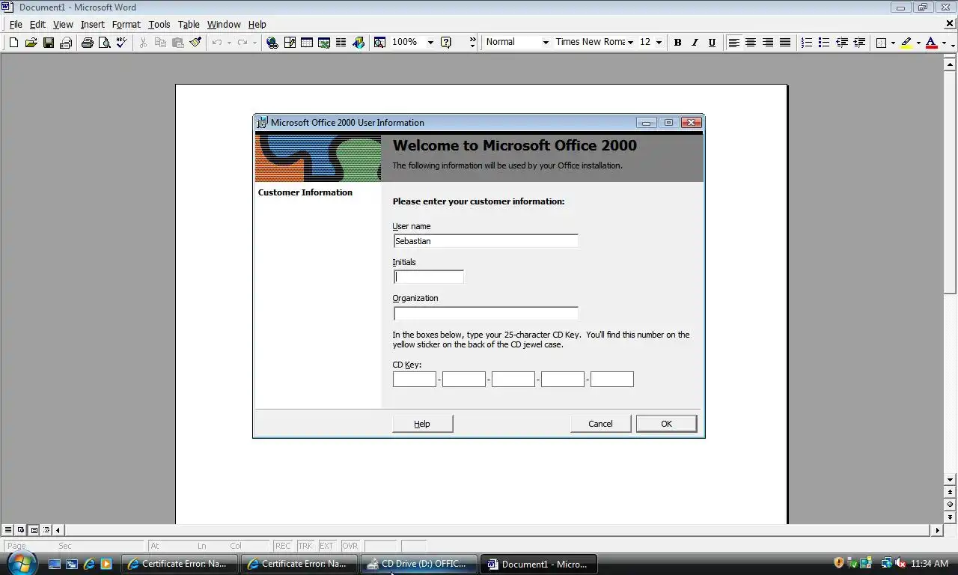Apply red Font Color button
The width and height of the screenshot is (958, 575).
point(932,43)
